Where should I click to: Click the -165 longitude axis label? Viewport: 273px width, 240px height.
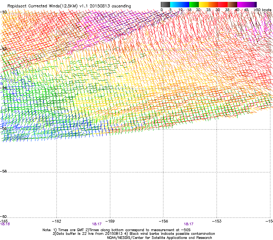(4, 221)
